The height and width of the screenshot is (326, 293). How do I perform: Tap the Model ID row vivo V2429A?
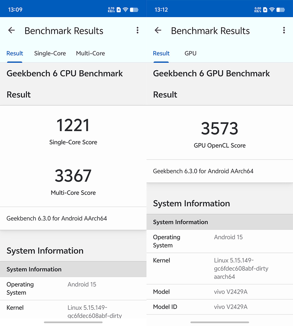pyautogui.click(x=220, y=307)
